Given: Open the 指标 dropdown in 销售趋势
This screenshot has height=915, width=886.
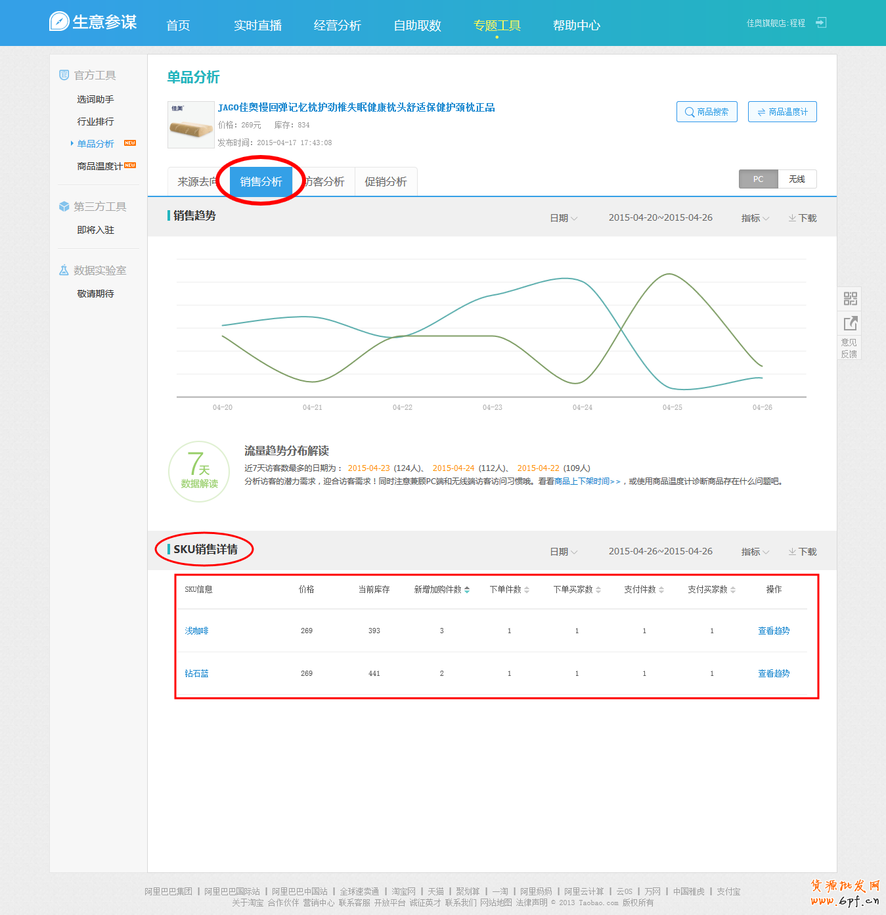Looking at the screenshot, I should point(755,218).
